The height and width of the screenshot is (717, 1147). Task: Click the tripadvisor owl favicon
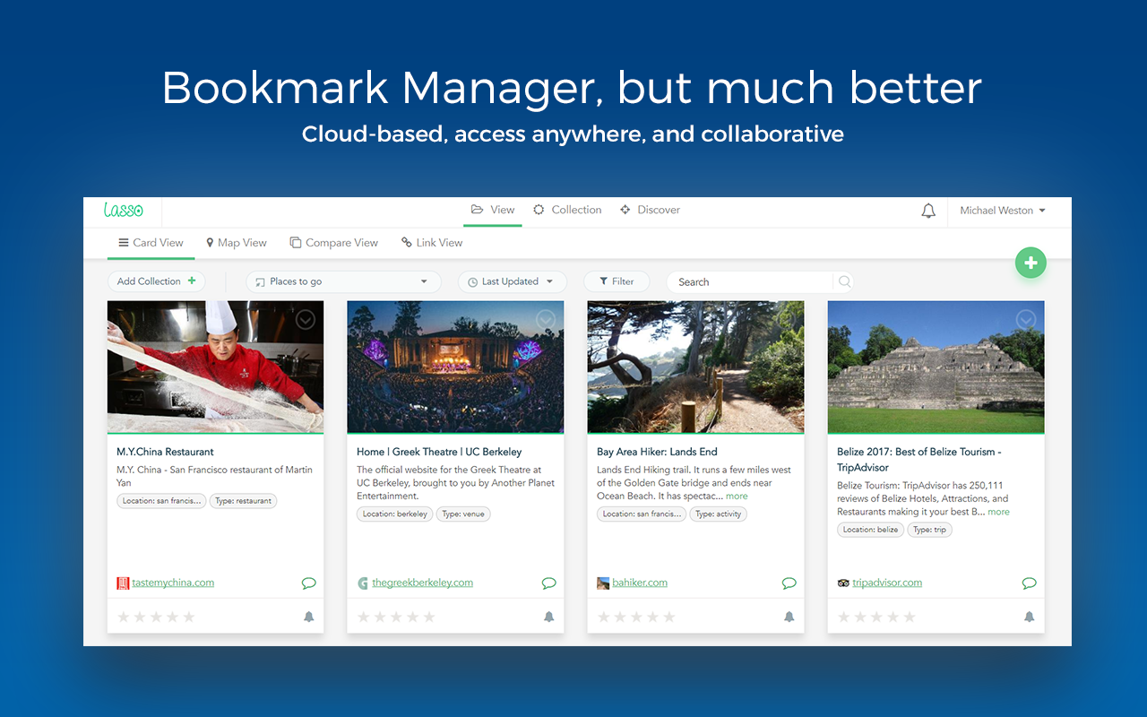click(x=843, y=583)
